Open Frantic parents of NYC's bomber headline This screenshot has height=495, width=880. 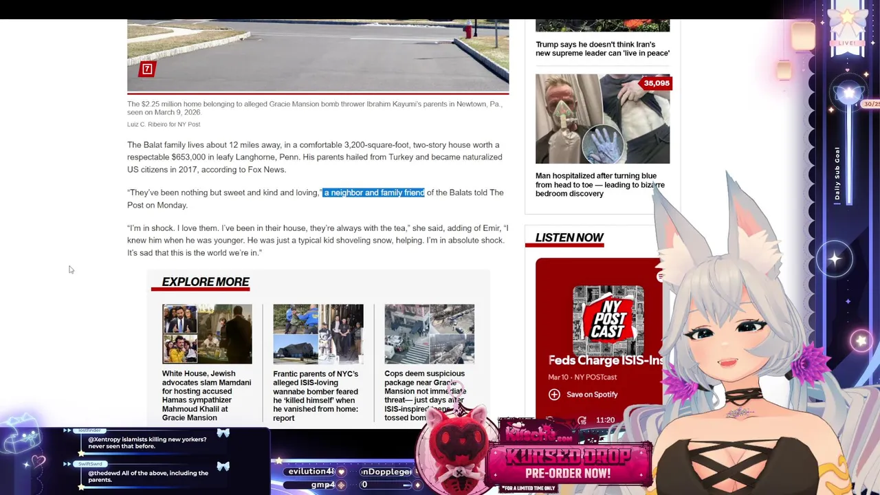pos(316,395)
